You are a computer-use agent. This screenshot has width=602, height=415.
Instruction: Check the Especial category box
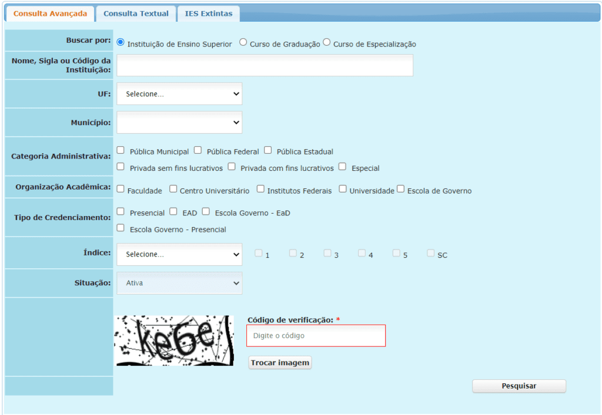[x=343, y=167]
